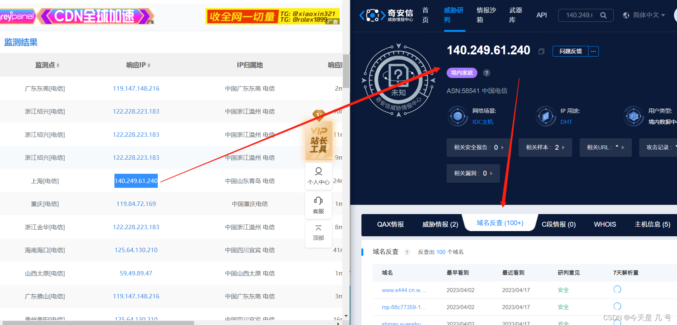The height and width of the screenshot is (325, 677).
Task: Click 7-day resolution circle for www.x444 row
Action: pyautogui.click(x=617, y=289)
